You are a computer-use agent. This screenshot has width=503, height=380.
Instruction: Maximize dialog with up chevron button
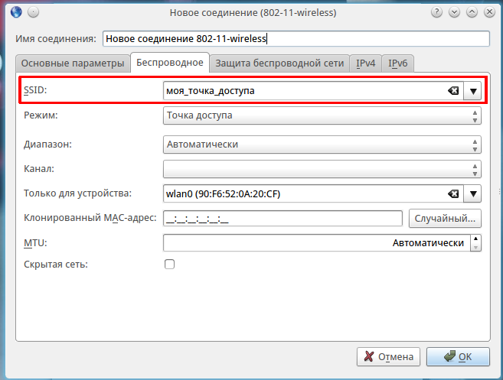coord(472,12)
